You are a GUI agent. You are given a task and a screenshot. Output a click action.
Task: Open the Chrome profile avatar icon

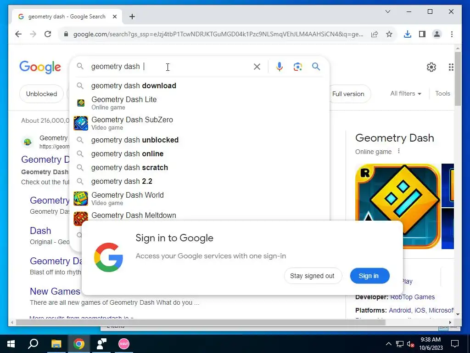[x=437, y=34]
